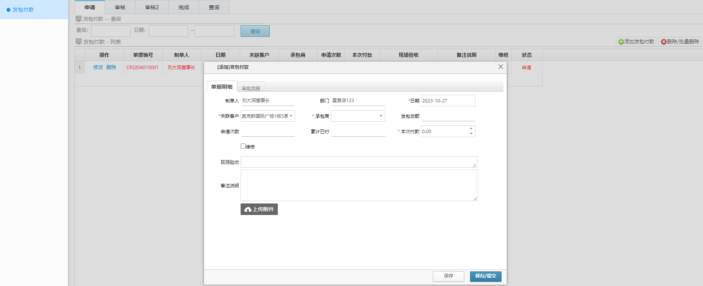The width and height of the screenshot is (703, 286).
Task: Click the green plus 添加发包付款 icon
Action: [621, 42]
